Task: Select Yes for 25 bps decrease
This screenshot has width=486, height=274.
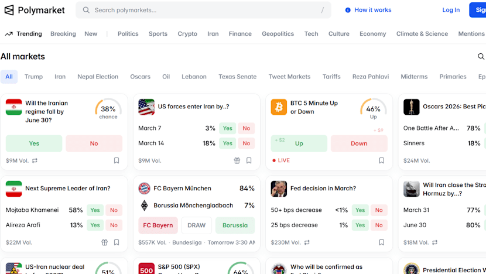Action: tap(360, 225)
